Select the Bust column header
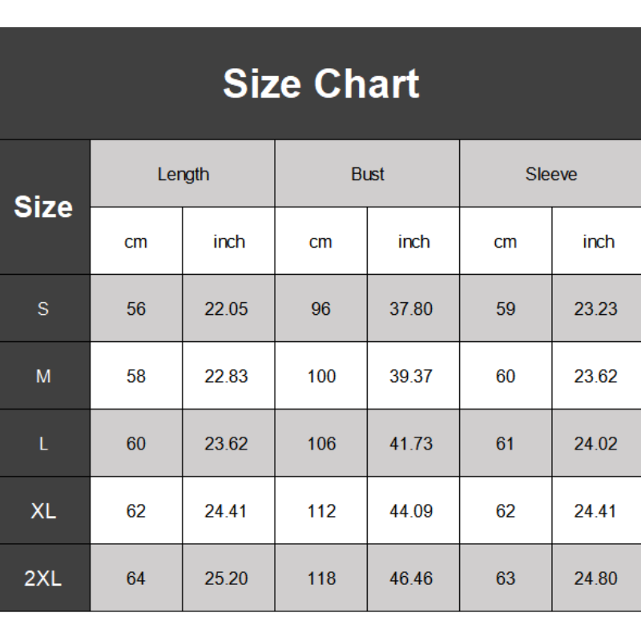Viewport: 641px width, 641px height. [x=368, y=174]
